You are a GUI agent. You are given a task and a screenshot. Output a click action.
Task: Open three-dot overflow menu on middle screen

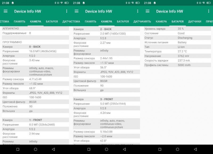(x=138, y=11)
